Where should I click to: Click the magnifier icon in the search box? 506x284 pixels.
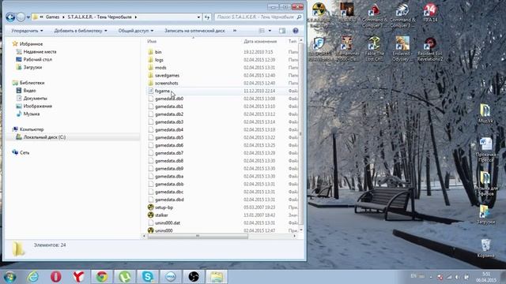click(x=299, y=17)
